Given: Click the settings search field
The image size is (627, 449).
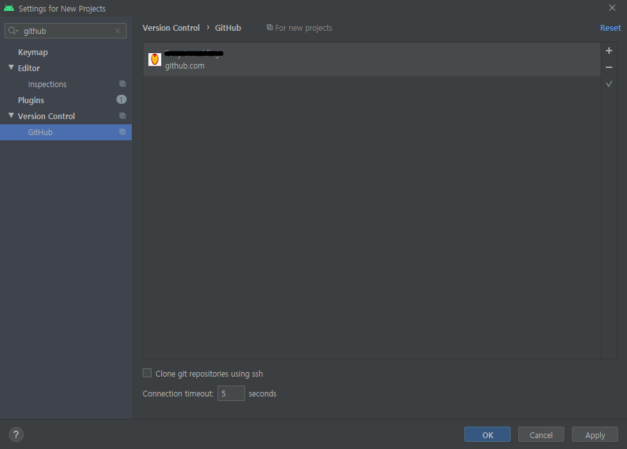Looking at the screenshot, I should click(65, 31).
